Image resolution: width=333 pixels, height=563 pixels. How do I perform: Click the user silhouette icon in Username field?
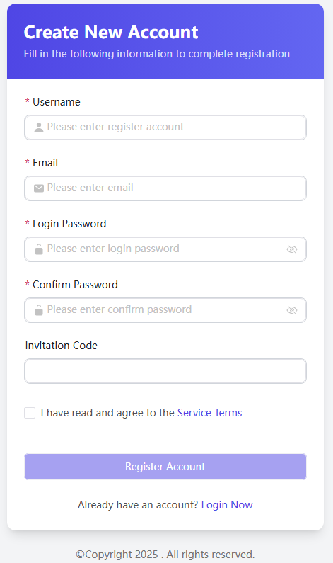39,127
